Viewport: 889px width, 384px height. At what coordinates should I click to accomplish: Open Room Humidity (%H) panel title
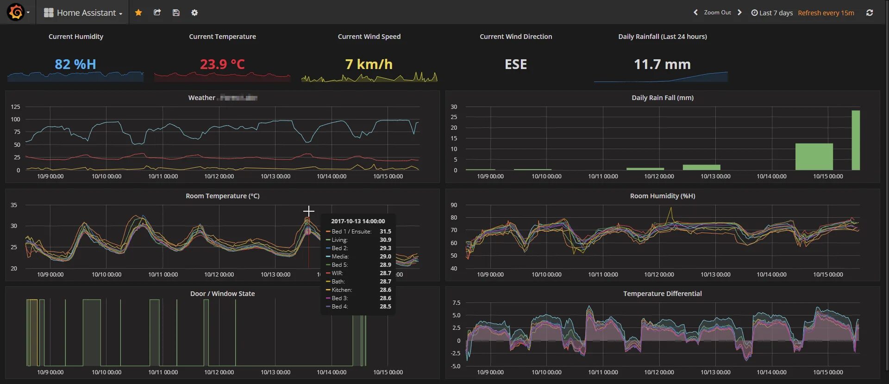663,196
